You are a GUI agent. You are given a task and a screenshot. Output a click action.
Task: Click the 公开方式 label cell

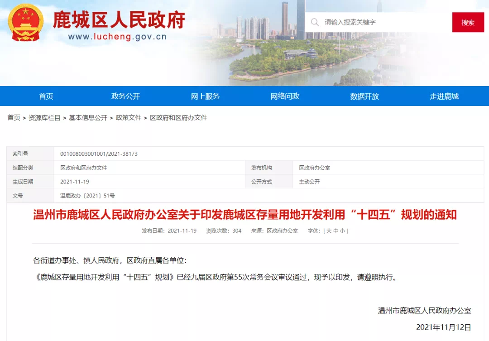[x=269, y=182]
